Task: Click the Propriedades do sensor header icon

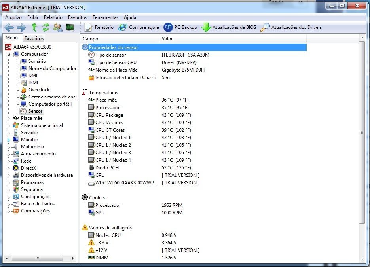Action: click(x=85, y=47)
